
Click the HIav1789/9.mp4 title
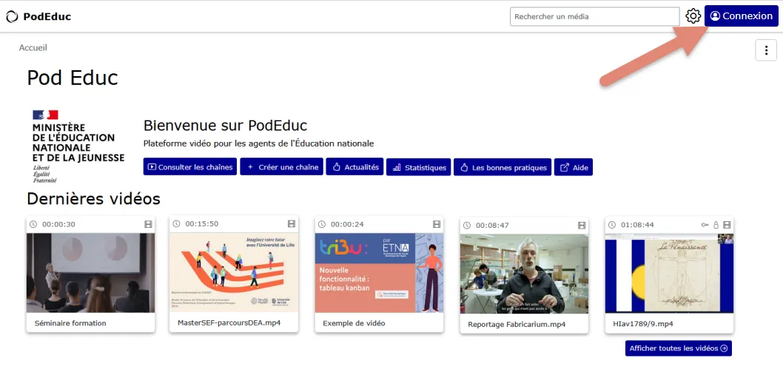[x=643, y=323]
